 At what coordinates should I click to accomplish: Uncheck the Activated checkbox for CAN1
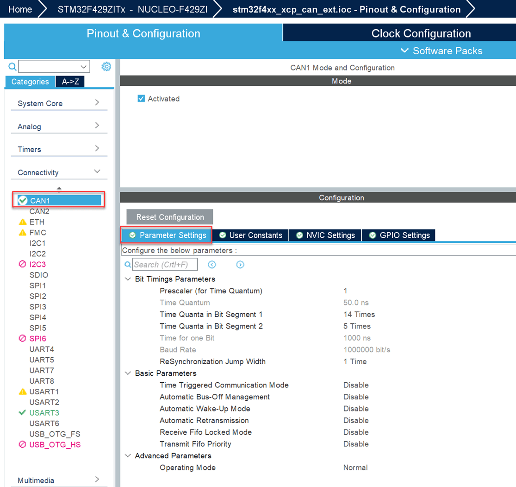(x=141, y=99)
